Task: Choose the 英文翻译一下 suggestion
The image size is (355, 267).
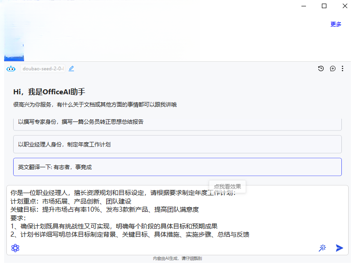Action: (177, 167)
